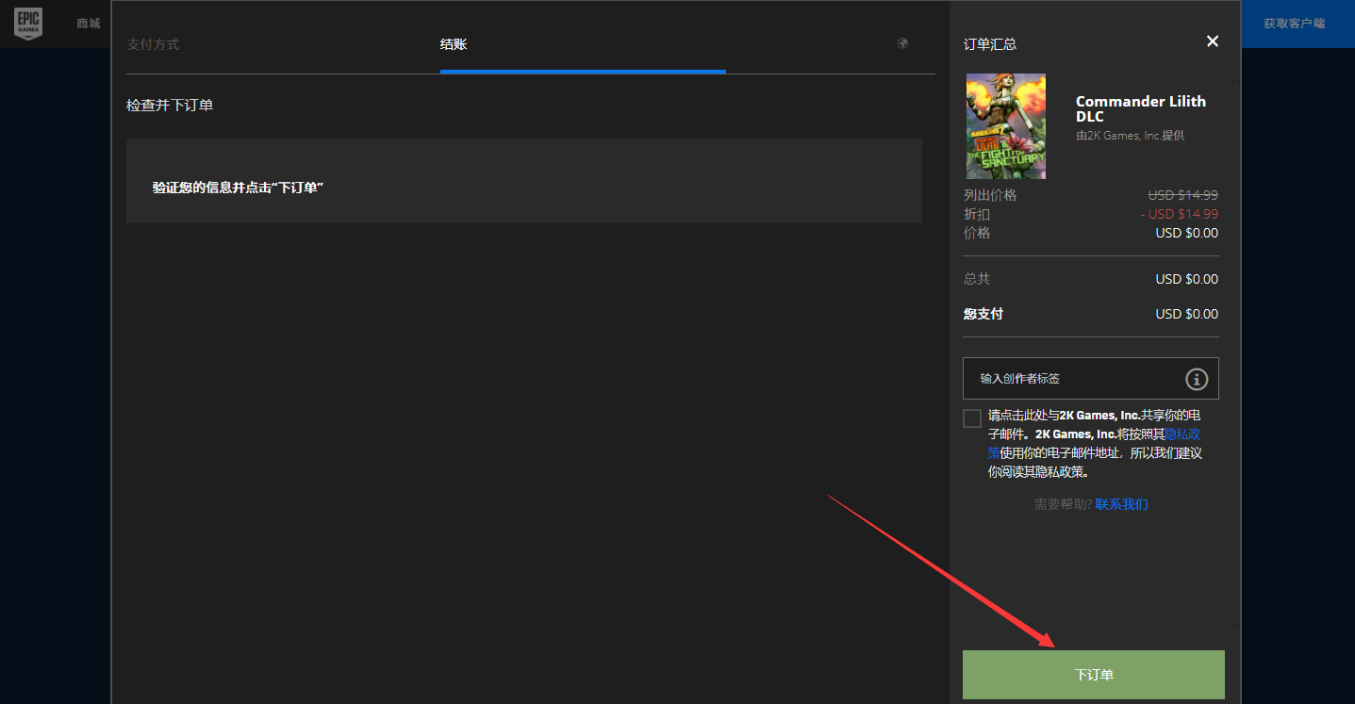Click the 列出价格 label

[990, 195]
